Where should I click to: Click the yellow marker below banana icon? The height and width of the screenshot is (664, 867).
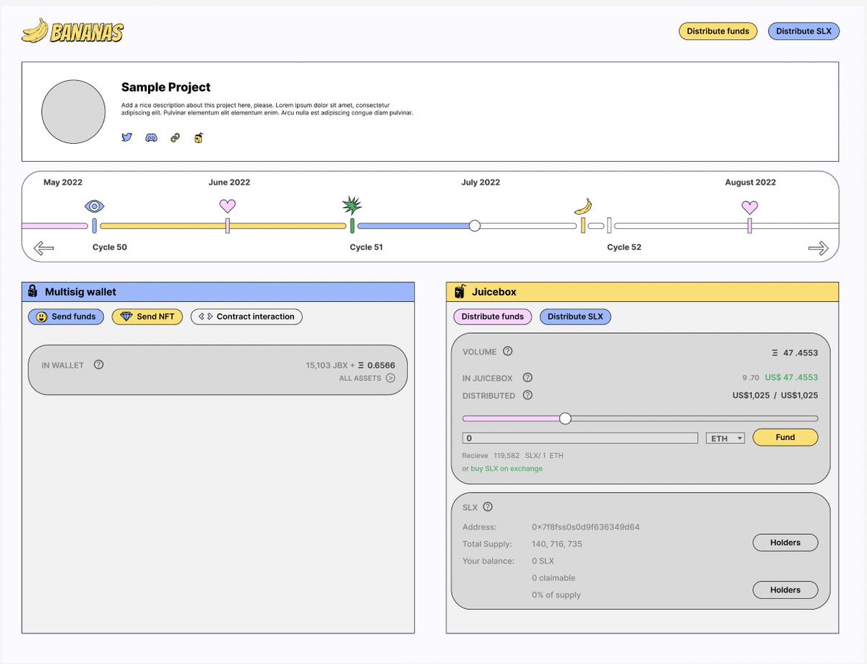pos(583,225)
